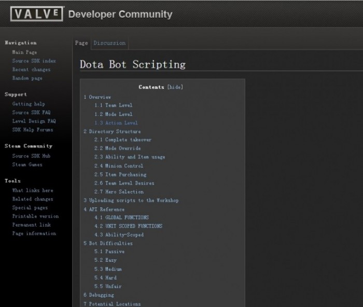Screen dimensions: 363x307
Task: Open Special pages
Action: pos(30,208)
